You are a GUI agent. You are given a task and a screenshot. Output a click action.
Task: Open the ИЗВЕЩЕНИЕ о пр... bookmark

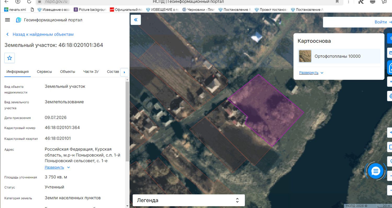162,10
